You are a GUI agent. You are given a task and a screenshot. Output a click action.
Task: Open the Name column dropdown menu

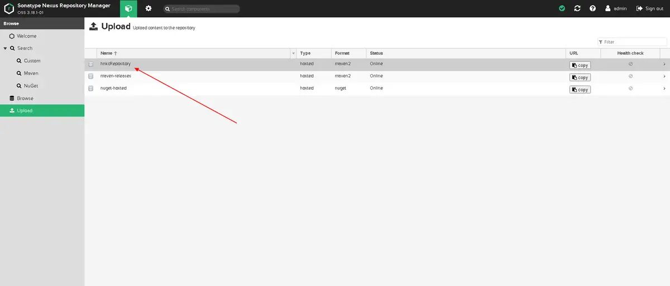pyautogui.click(x=293, y=54)
